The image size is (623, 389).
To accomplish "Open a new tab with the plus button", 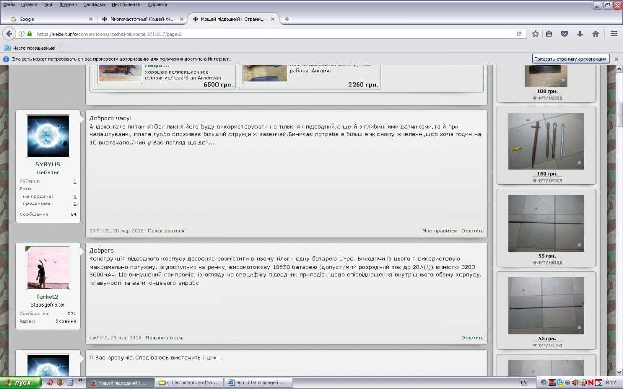I will click(x=287, y=19).
